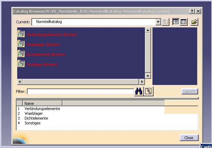The image size is (212, 148).
Task: Go up one chapter level icon
Action: (x=165, y=22)
